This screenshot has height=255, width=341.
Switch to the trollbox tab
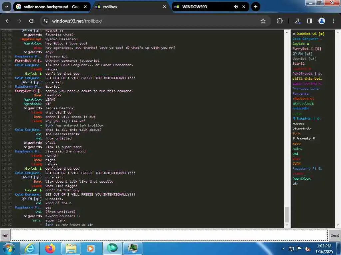click(x=131, y=7)
